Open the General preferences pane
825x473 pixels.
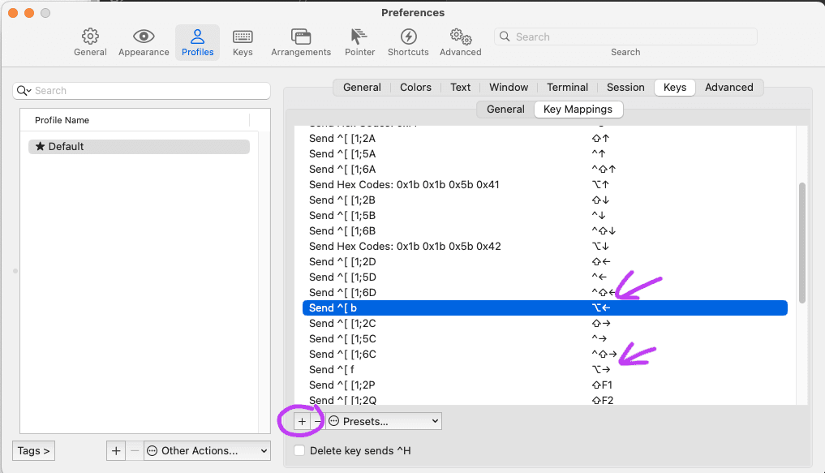90,42
